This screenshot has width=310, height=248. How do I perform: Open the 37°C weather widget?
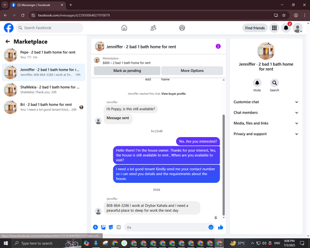pyautogui.click(x=237, y=243)
